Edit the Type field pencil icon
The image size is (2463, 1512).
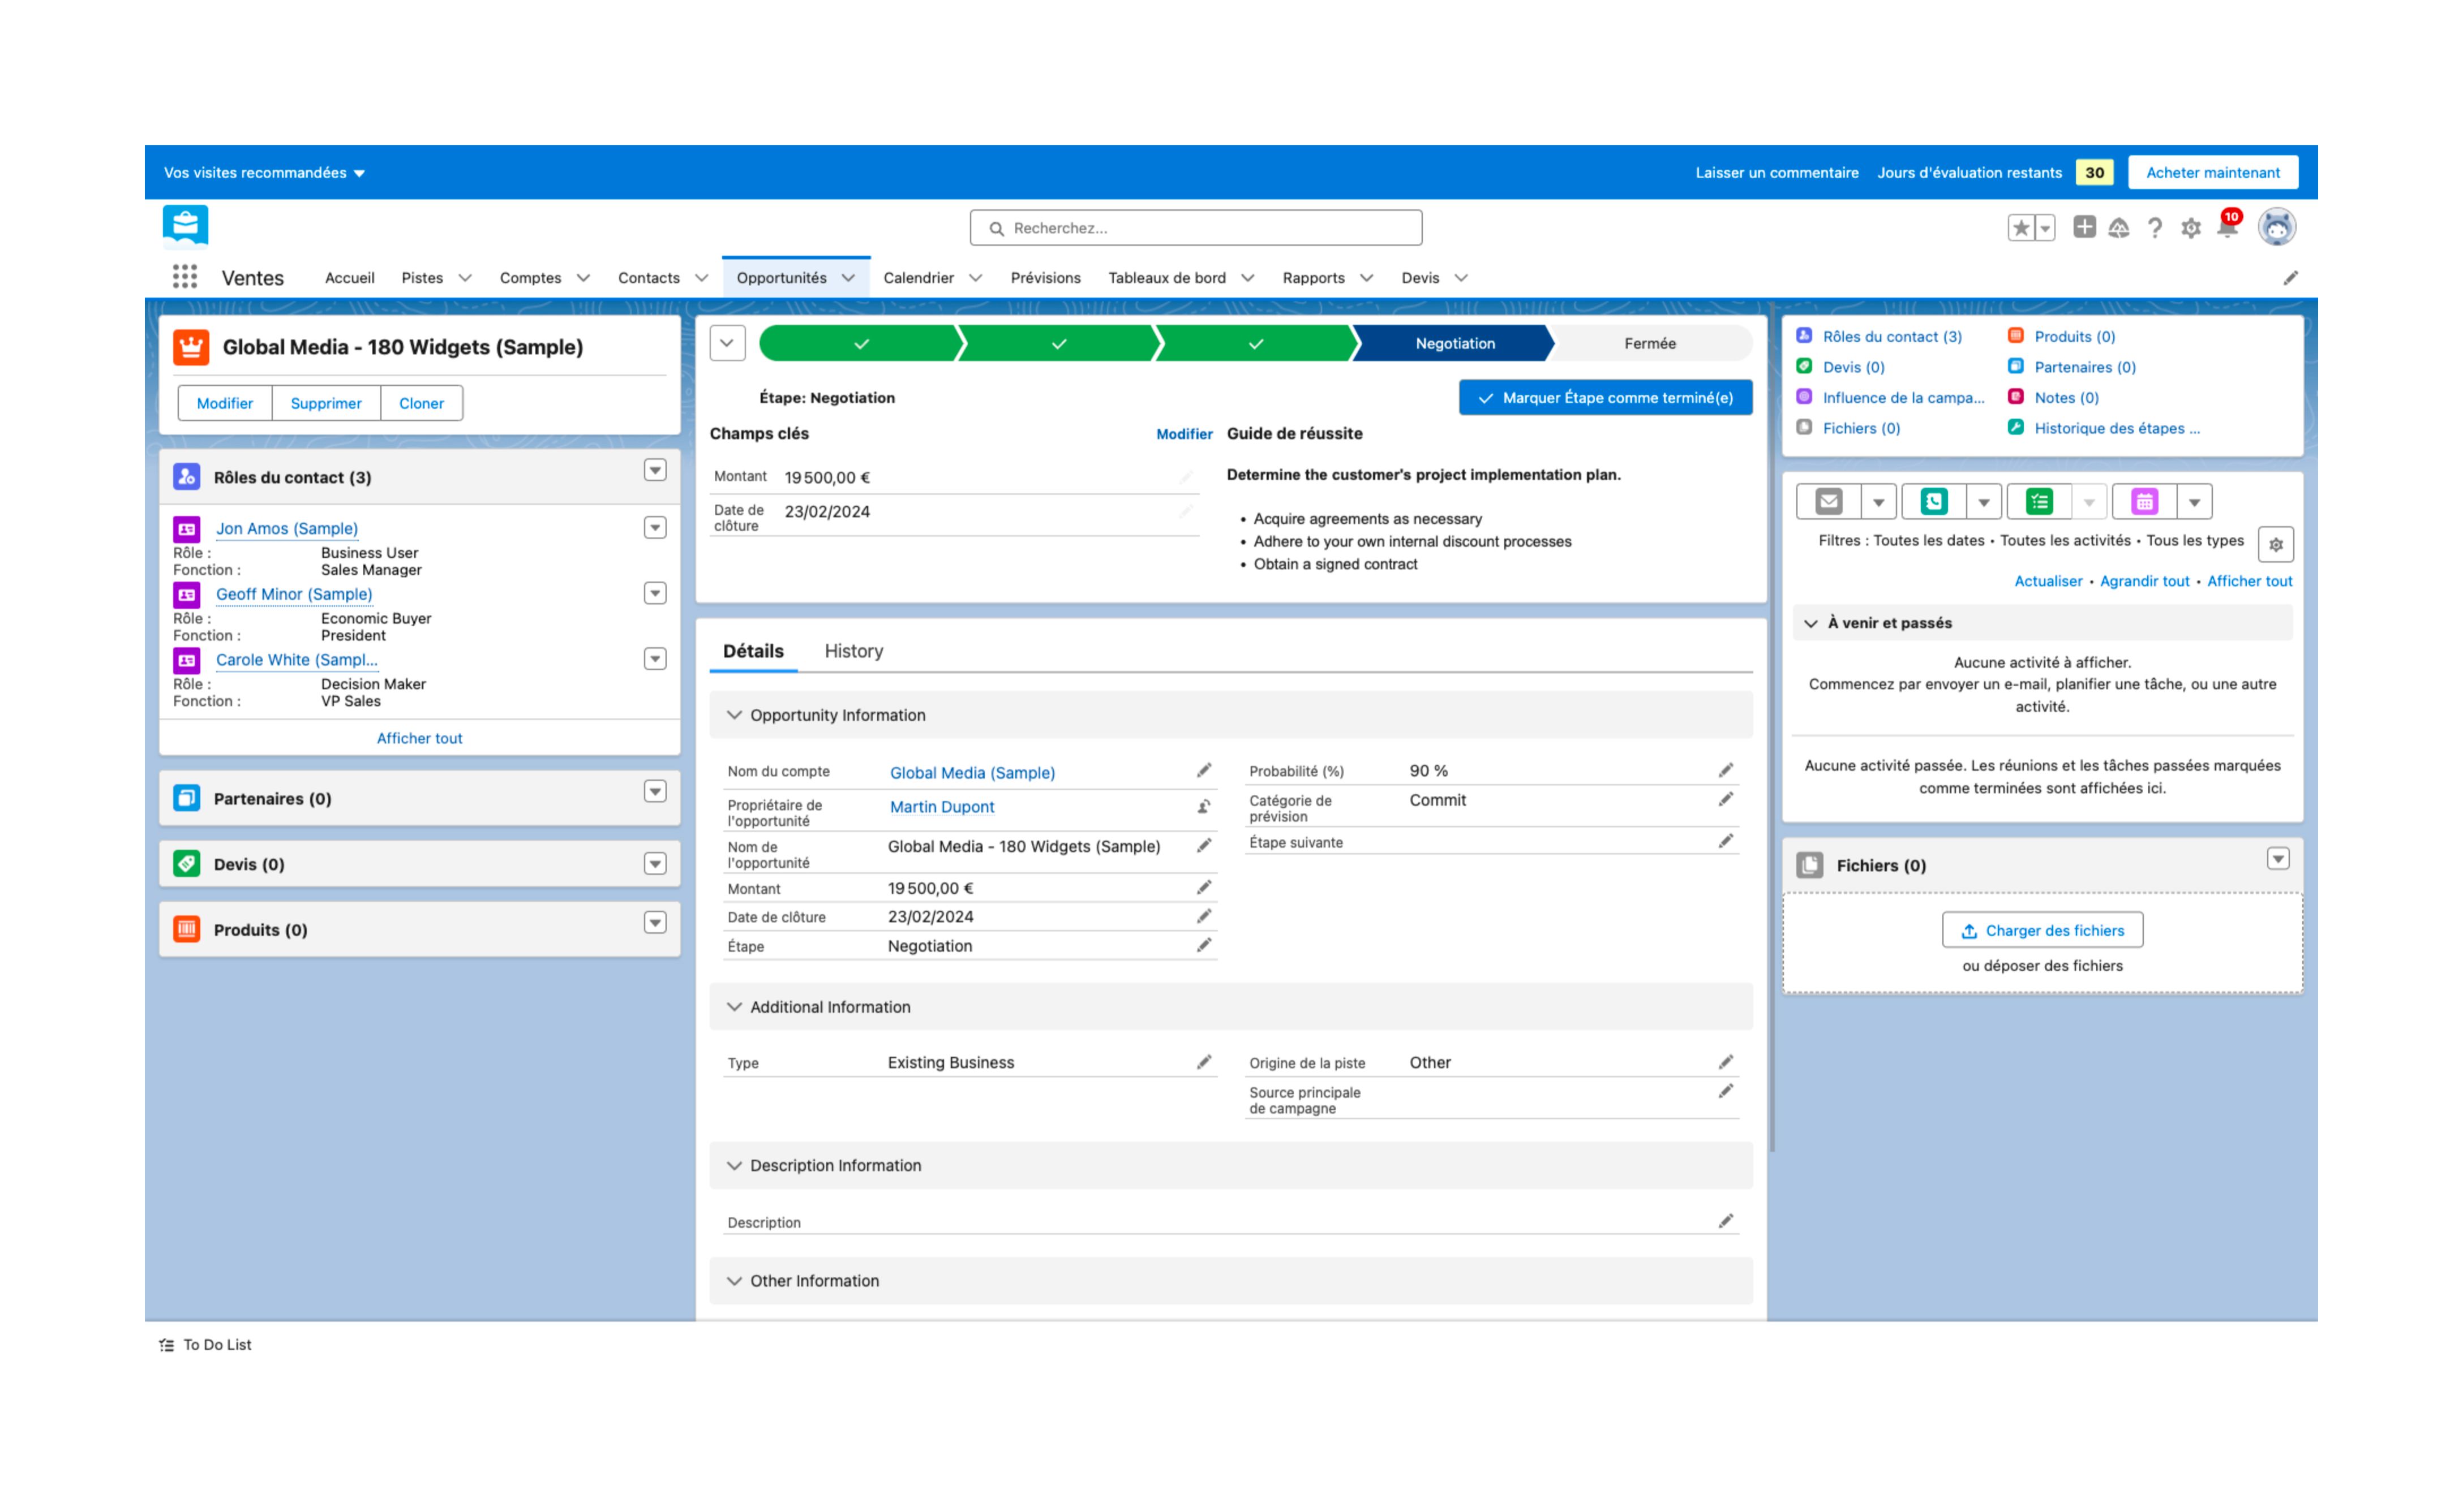(1204, 1062)
